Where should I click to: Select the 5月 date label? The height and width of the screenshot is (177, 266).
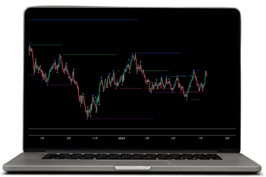click(x=173, y=138)
